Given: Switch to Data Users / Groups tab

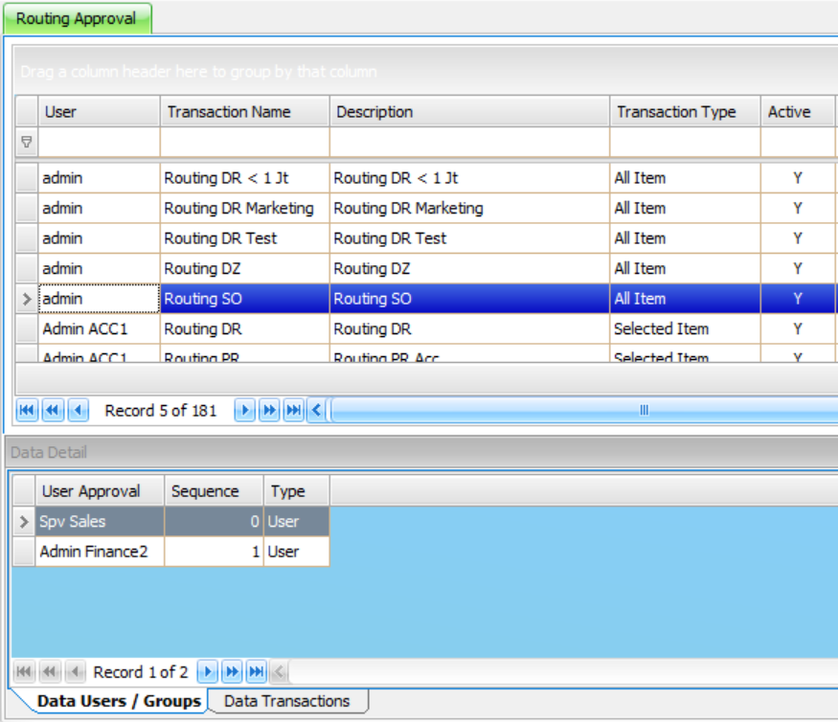Looking at the screenshot, I should click(x=119, y=701).
